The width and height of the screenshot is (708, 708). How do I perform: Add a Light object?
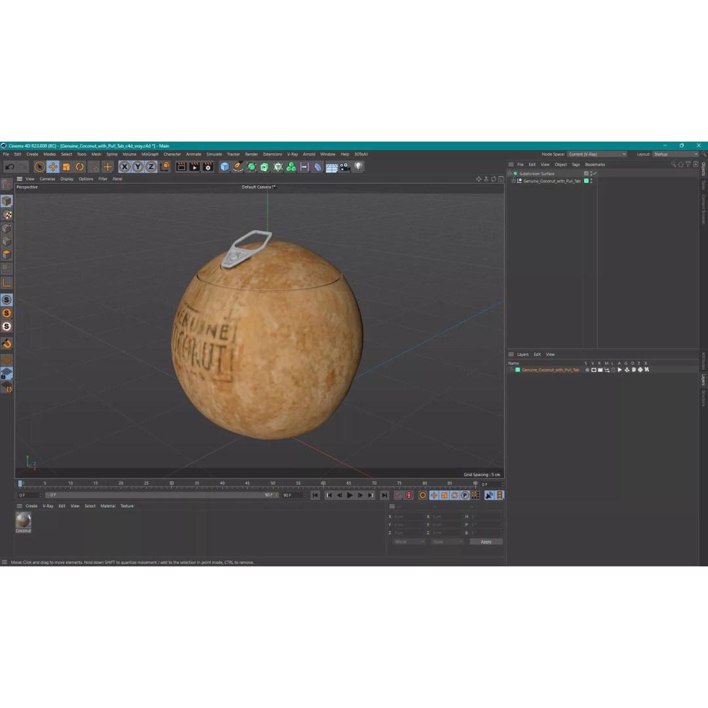358,167
